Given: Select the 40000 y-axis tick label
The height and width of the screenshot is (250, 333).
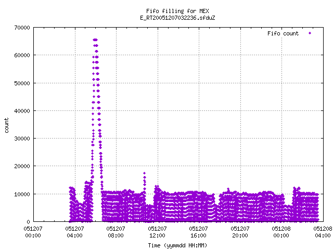Looking at the screenshot, I should (x=22, y=111).
